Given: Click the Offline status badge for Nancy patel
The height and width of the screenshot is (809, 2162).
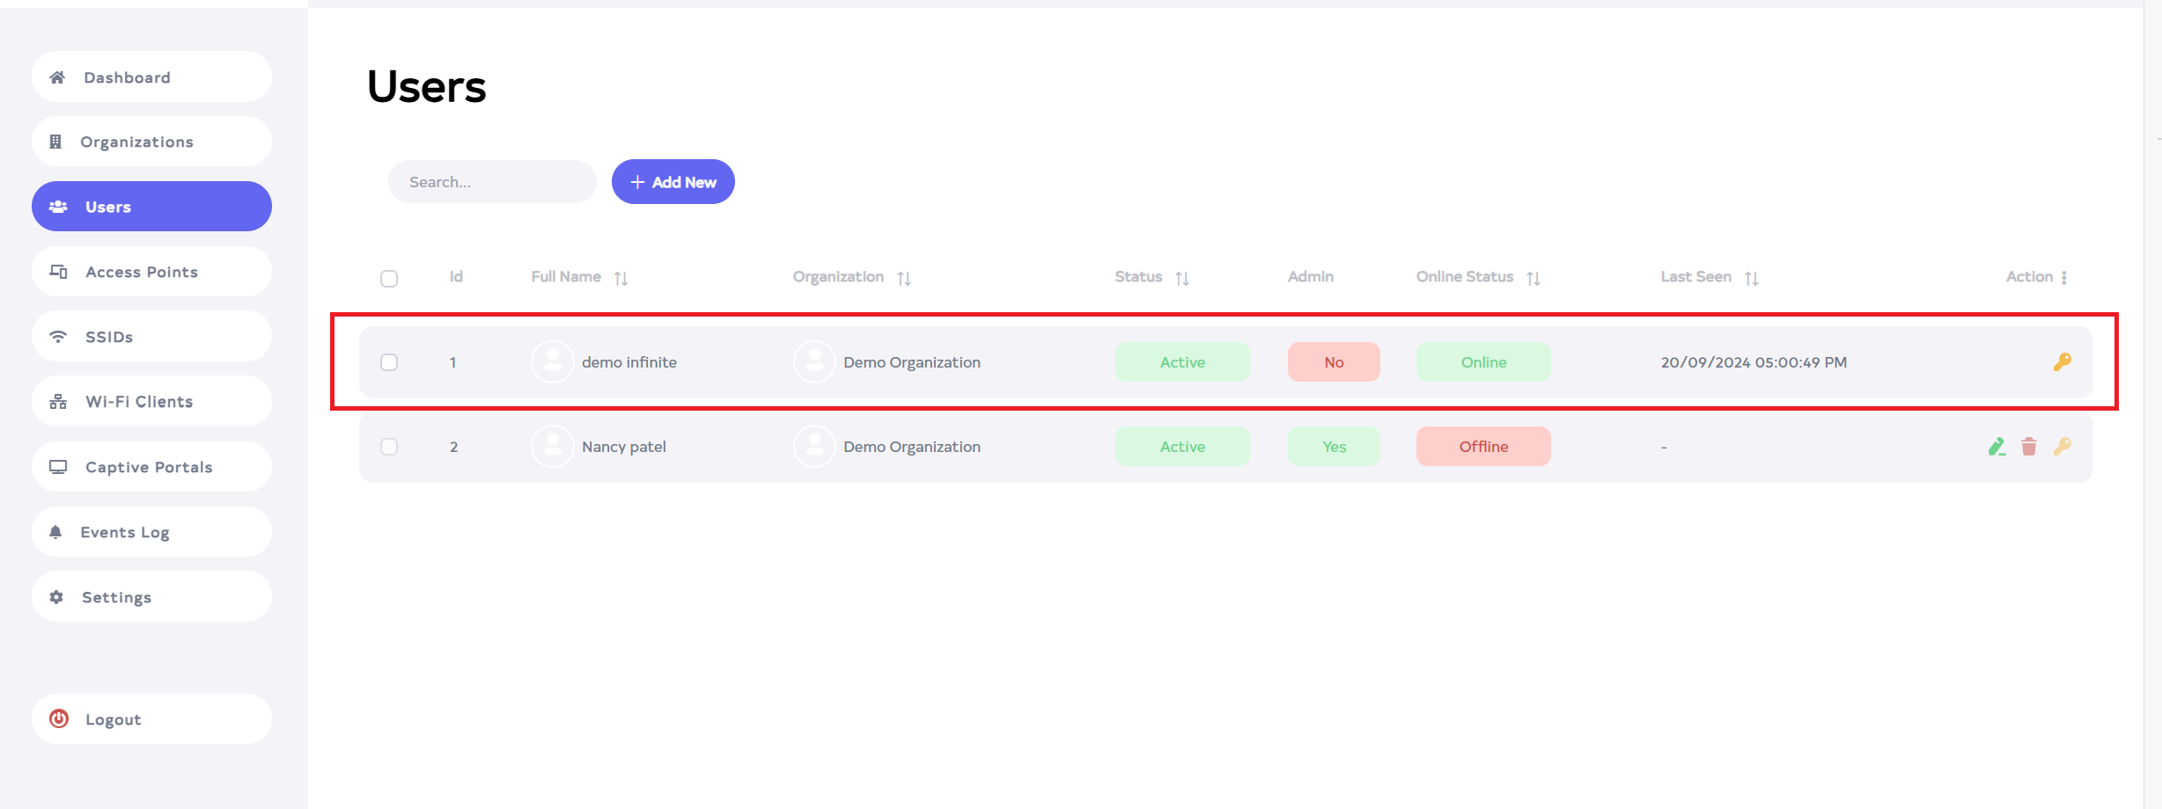Looking at the screenshot, I should point(1483,447).
